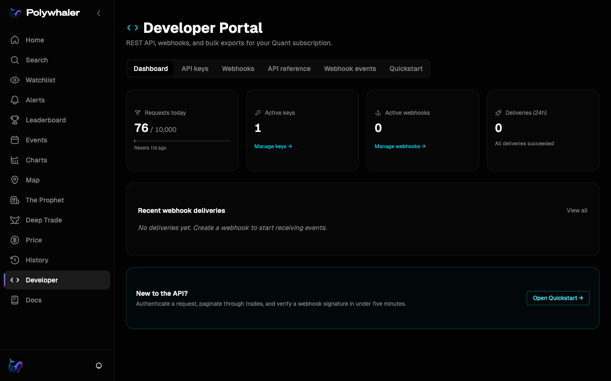Click the History clock icon
This screenshot has height=381, width=611.
[x=15, y=260]
